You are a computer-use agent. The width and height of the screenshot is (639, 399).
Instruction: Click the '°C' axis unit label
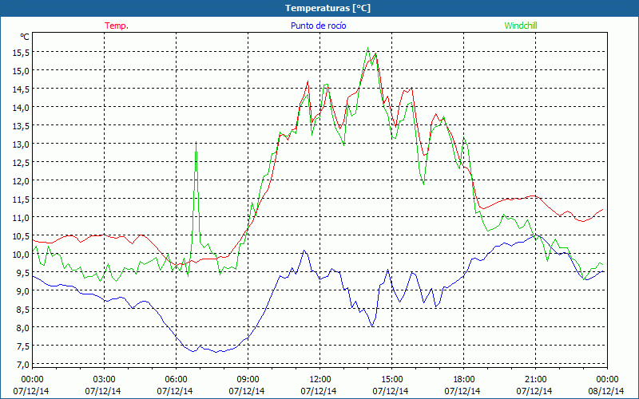(x=25, y=37)
